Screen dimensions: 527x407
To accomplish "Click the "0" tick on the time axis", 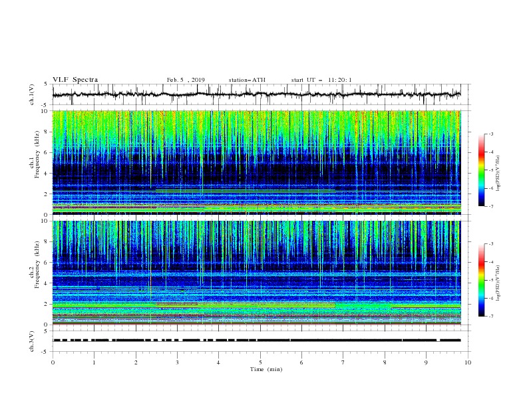I will tap(53, 362).
